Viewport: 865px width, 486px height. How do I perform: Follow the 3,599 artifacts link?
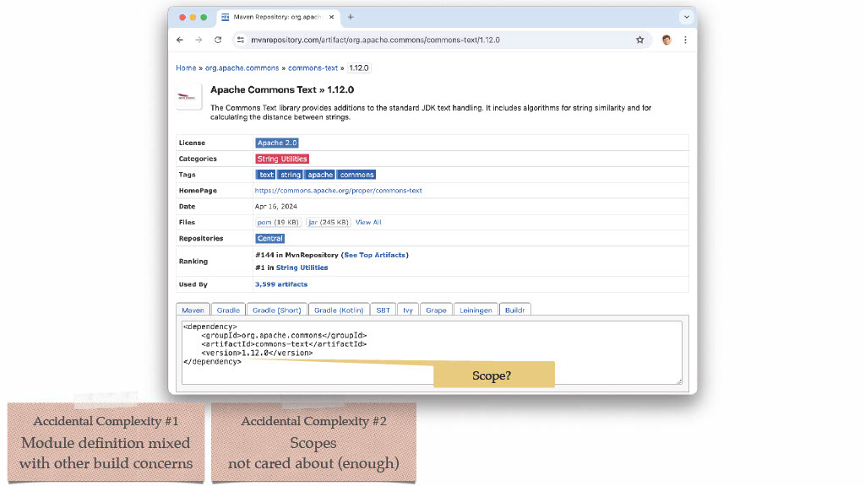[280, 284]
